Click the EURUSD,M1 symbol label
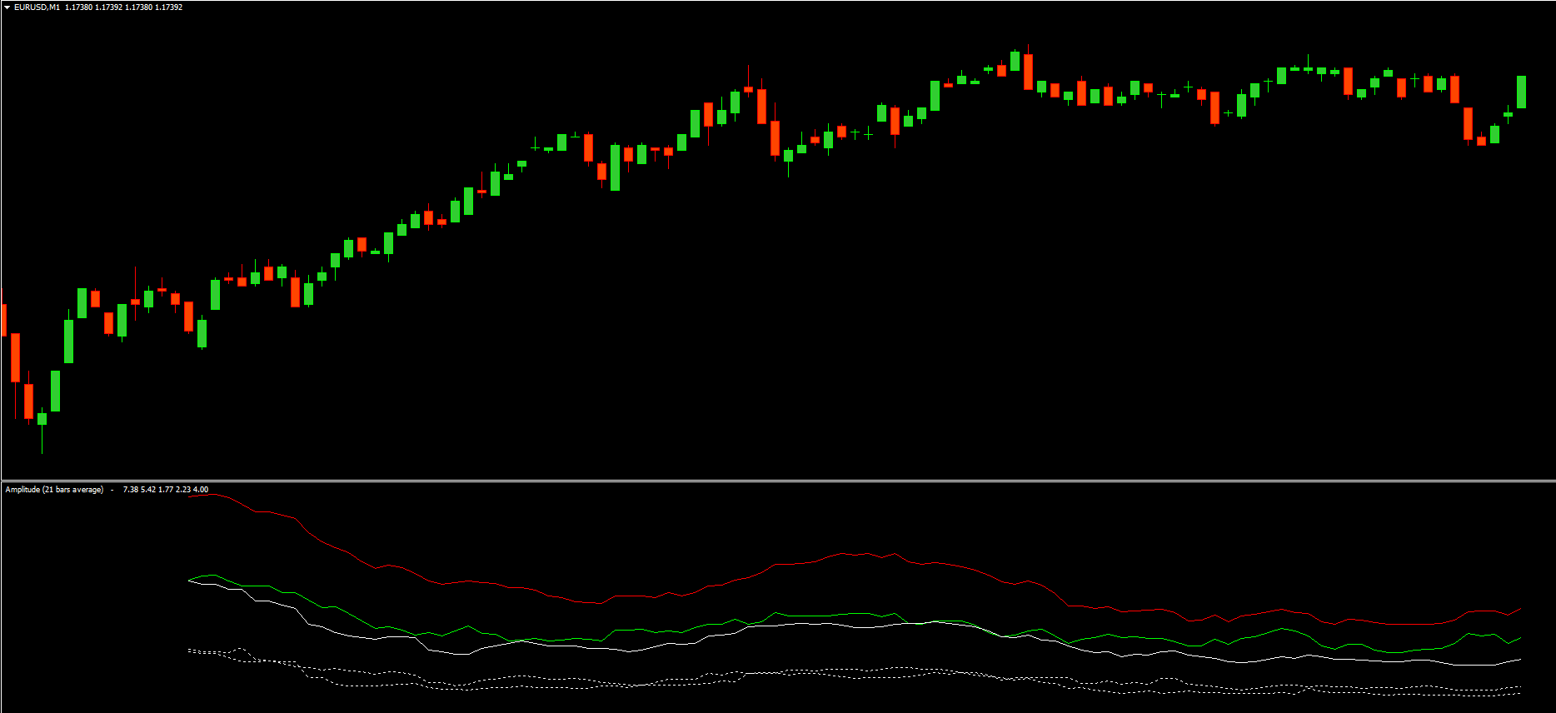 37,7
